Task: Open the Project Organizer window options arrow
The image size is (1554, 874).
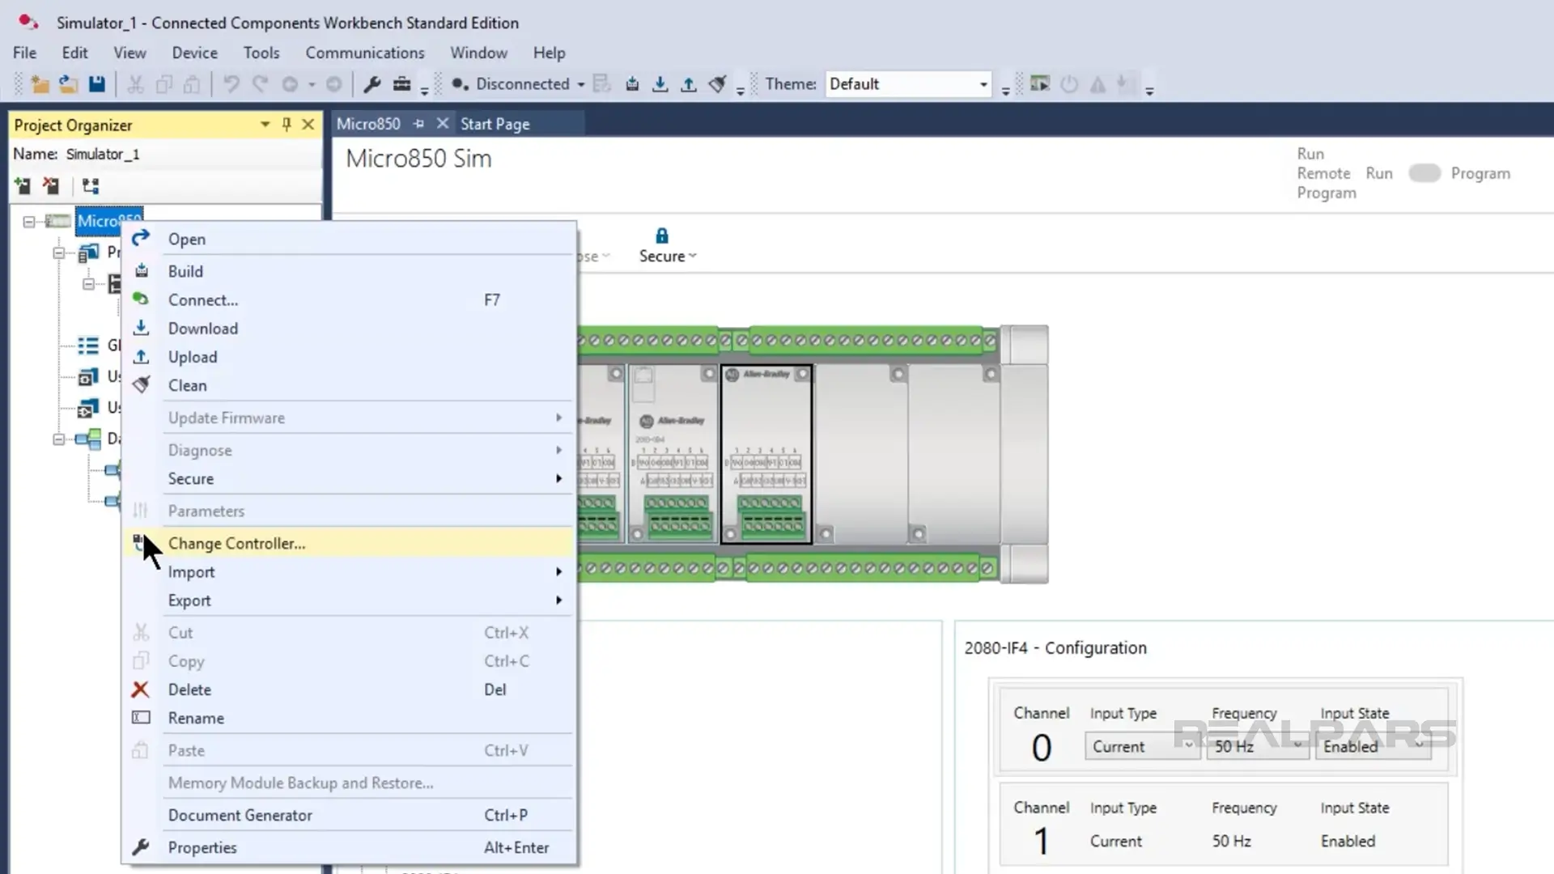Action: pos(265,125)
